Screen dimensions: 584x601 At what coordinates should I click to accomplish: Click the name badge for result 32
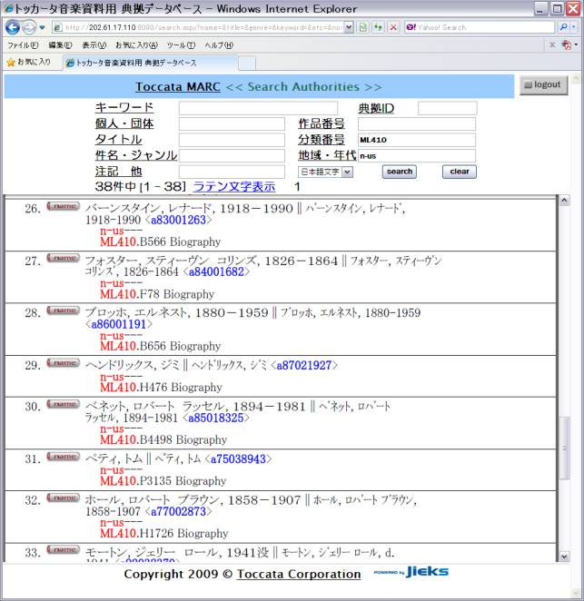pos(64,498)
